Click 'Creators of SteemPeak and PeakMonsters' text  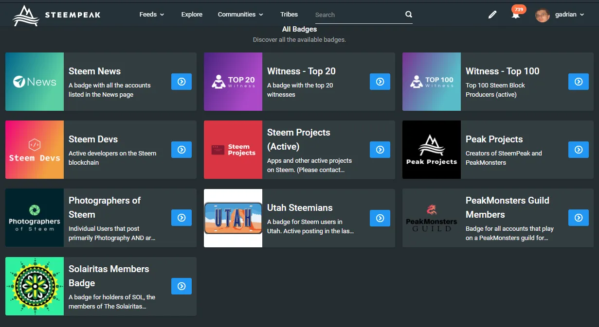point(504,158)
